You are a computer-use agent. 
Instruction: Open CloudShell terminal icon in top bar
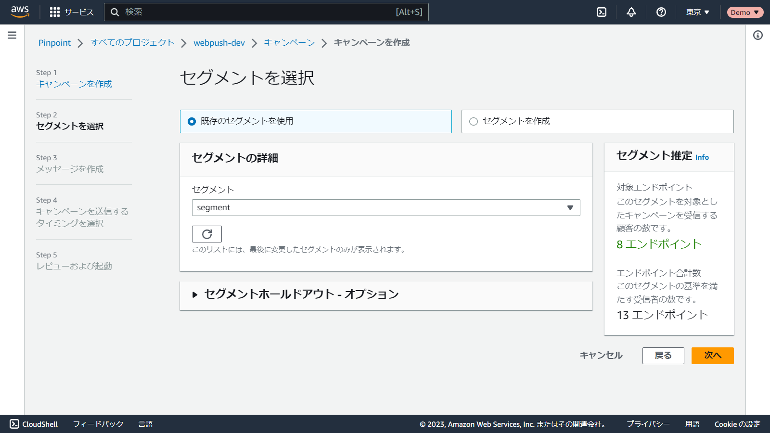[x=602, y=12]
